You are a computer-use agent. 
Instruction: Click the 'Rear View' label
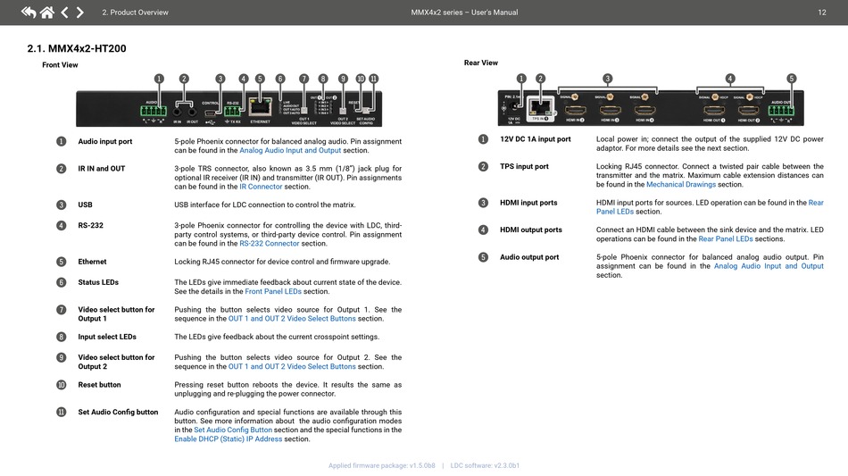pos(481,63)
